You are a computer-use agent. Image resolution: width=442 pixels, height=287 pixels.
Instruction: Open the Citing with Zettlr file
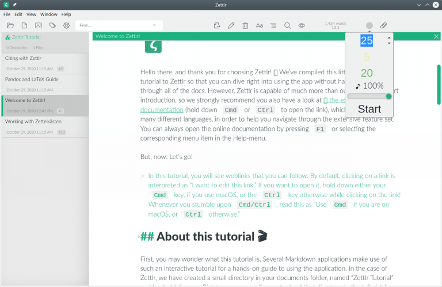(45, 63)
